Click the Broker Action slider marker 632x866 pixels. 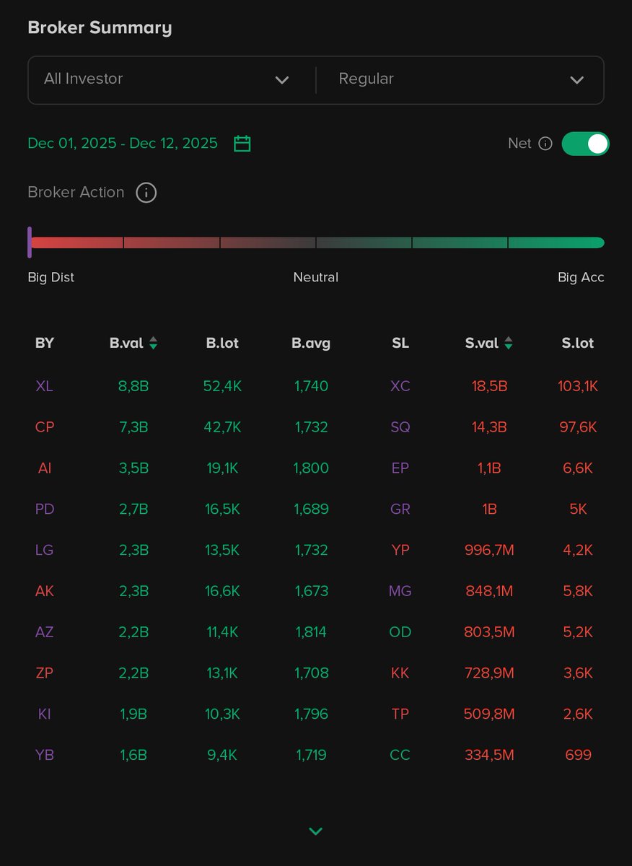tap(30, 242)
